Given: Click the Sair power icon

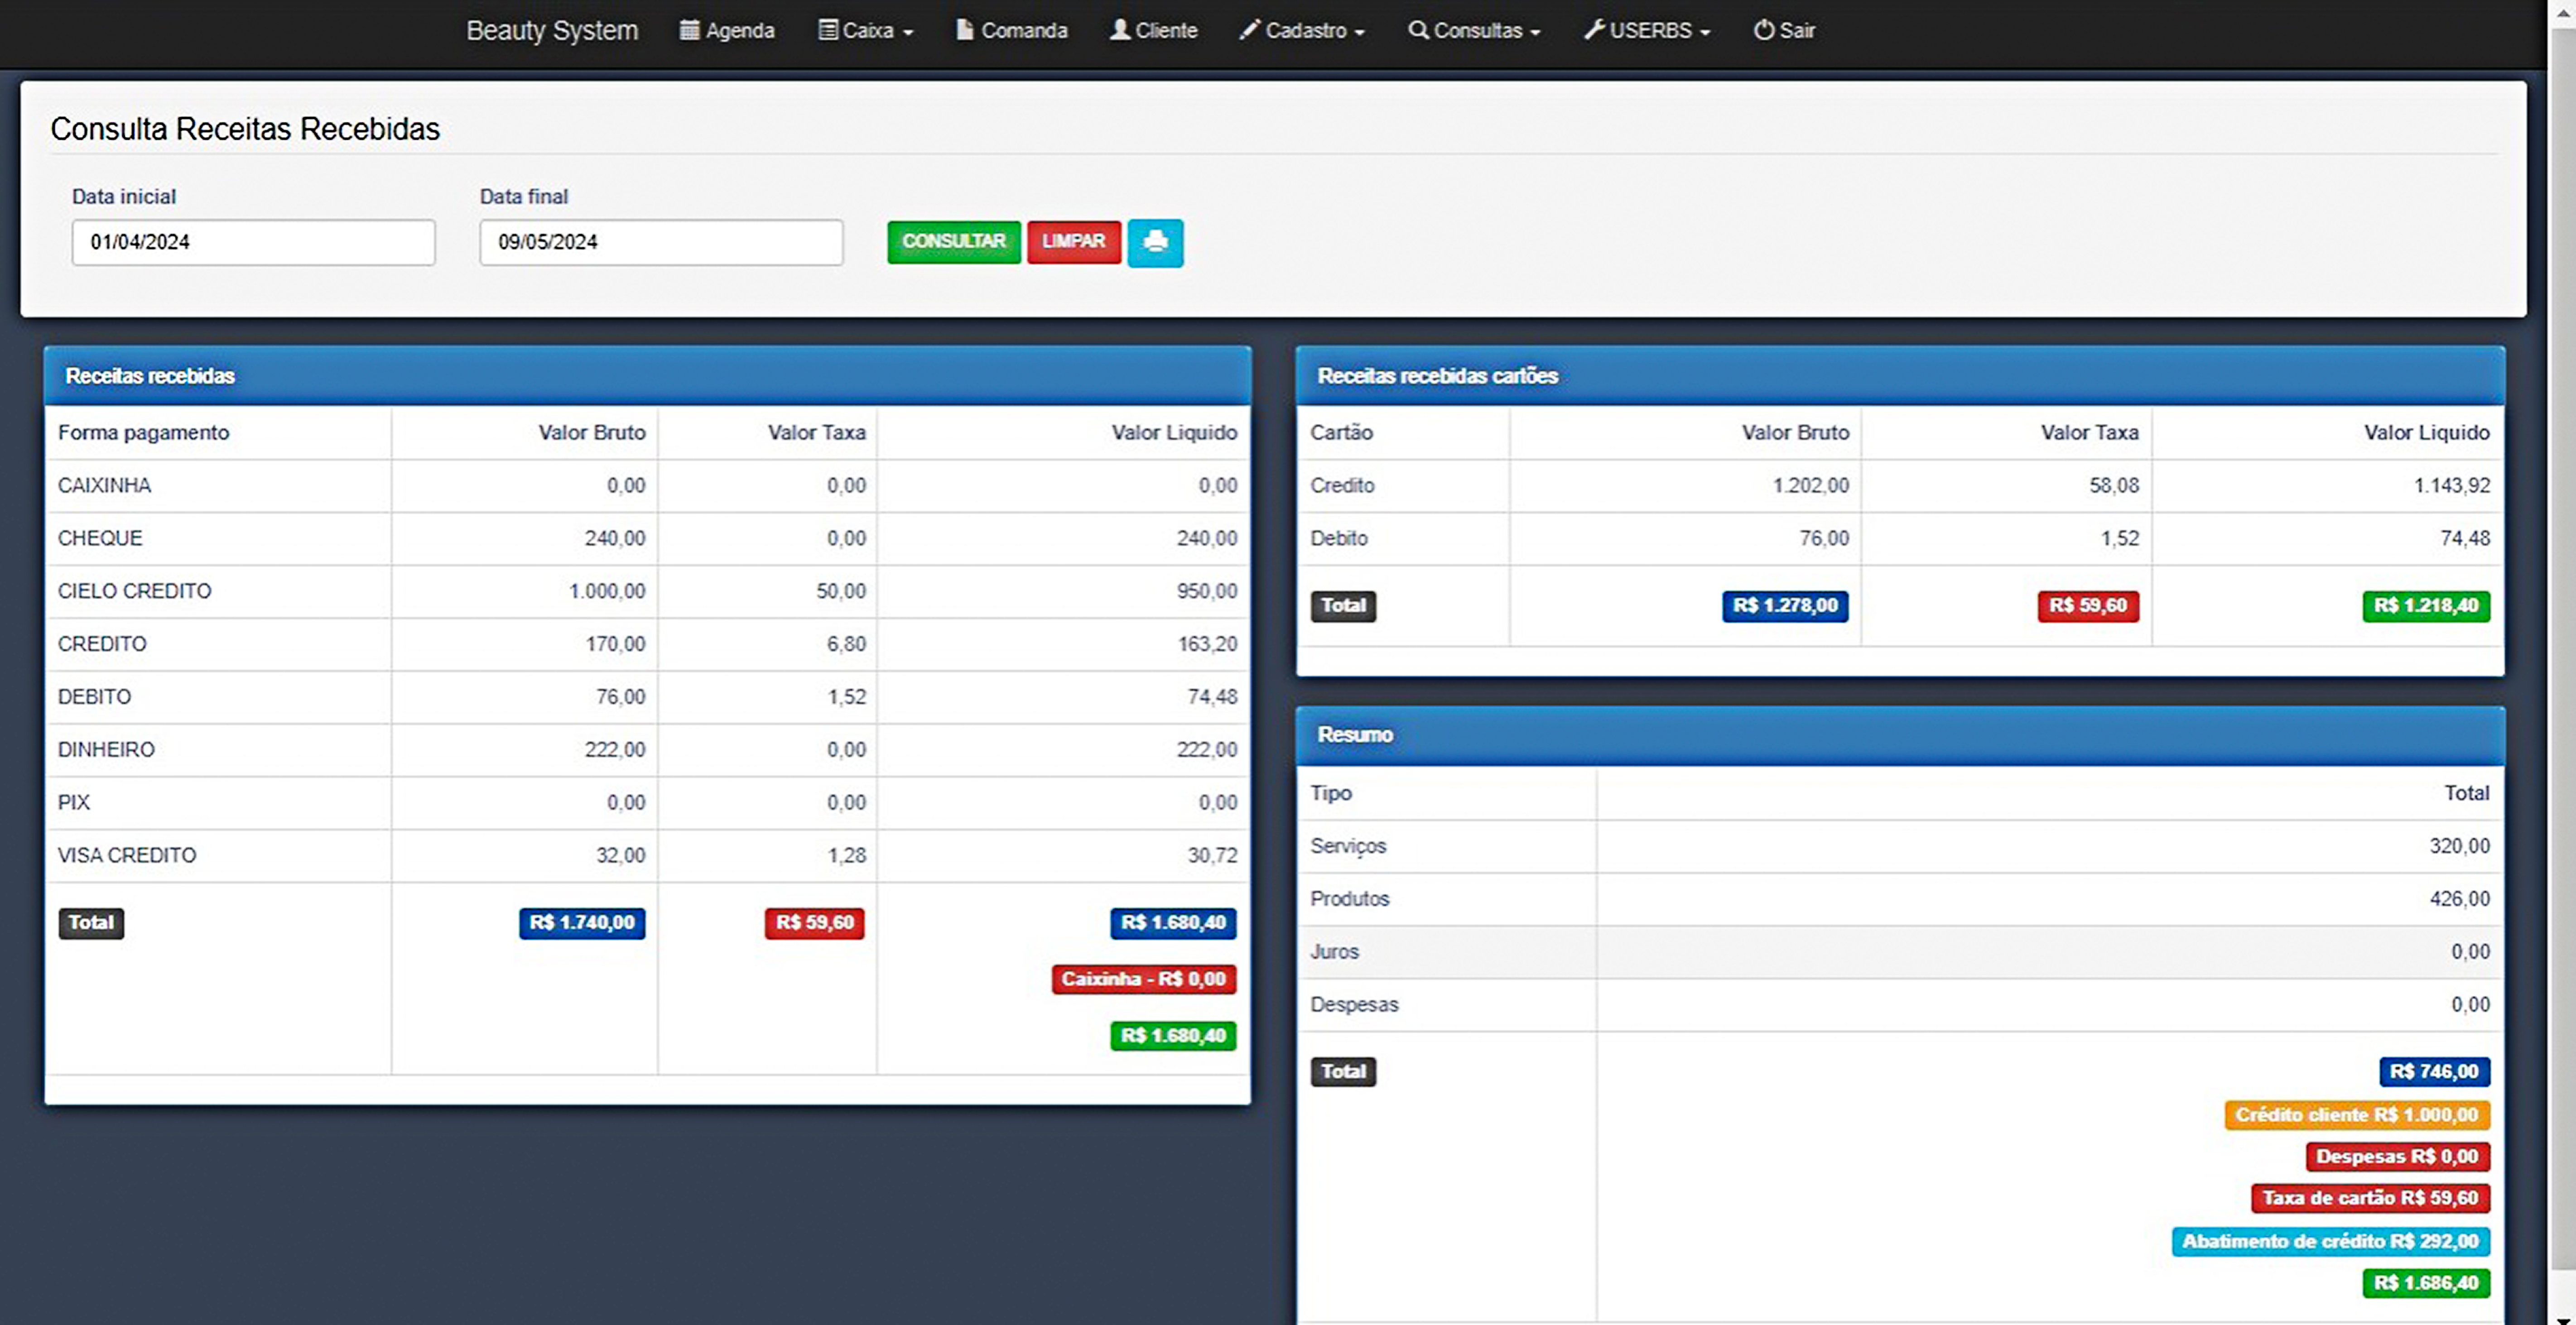Looking at the screenshot, I should 1764,30.
